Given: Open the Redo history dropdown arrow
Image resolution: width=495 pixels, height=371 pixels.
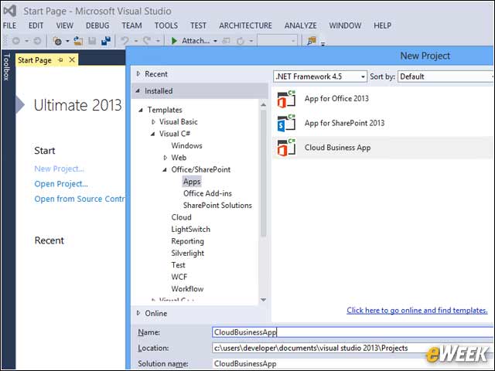Looking at the screenshot, I should [158, 41].
